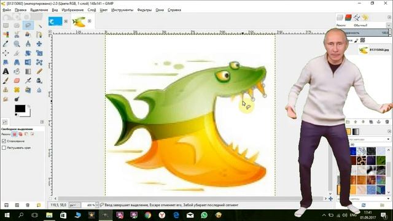Image resolution: width=393 pixels, height=221 pixels.
Task: Select the Fuzzy Select magic wand tool
Action: (x=39, y=25)
